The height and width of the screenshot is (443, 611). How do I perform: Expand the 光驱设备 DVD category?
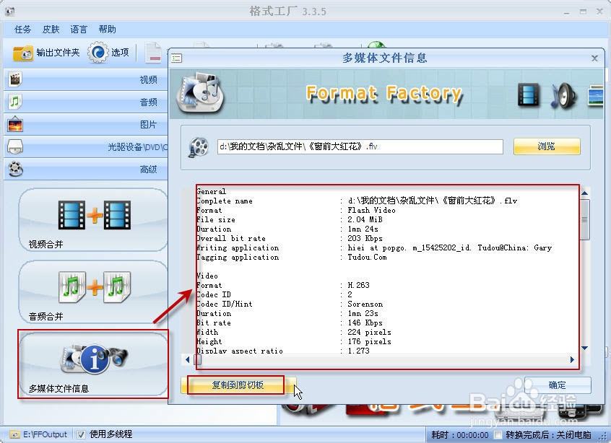click(86, 146)
